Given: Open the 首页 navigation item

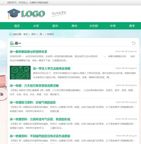Looking at the screenshot, I should (x=17, y=26).
